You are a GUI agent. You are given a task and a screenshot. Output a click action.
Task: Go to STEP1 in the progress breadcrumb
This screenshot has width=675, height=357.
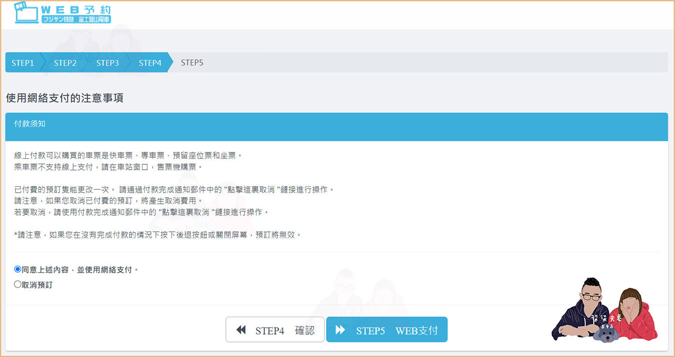[22, 63]
